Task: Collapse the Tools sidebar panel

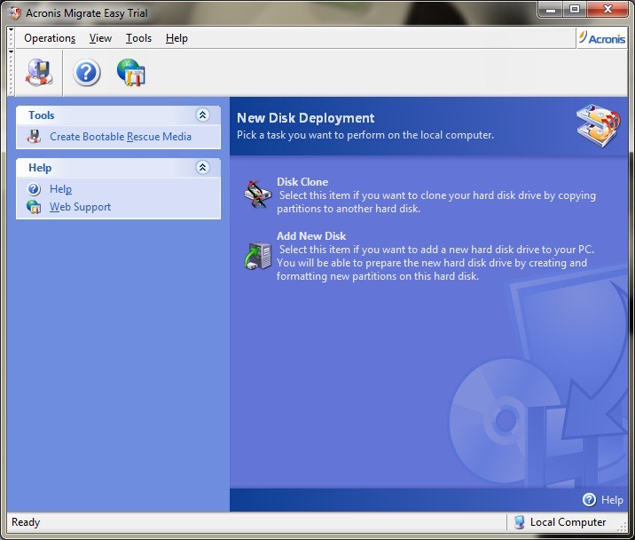Action: [202, 115]
